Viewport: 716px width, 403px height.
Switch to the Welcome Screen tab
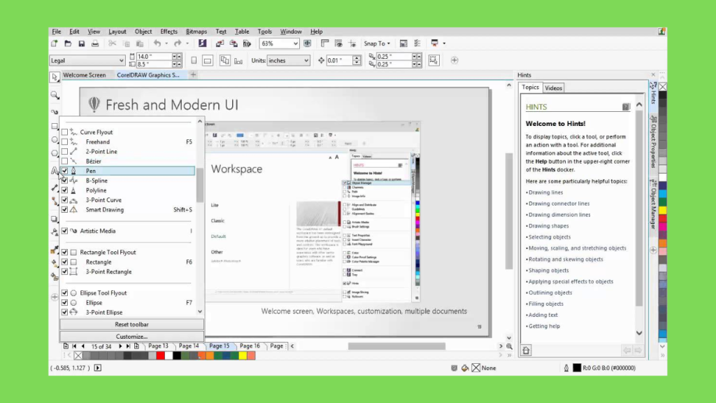click(x=85, y=75)
